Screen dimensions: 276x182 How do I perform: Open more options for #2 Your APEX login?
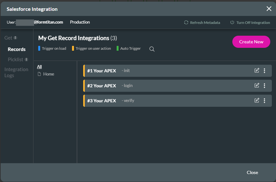pyautogui.click(x=265, y=85)
